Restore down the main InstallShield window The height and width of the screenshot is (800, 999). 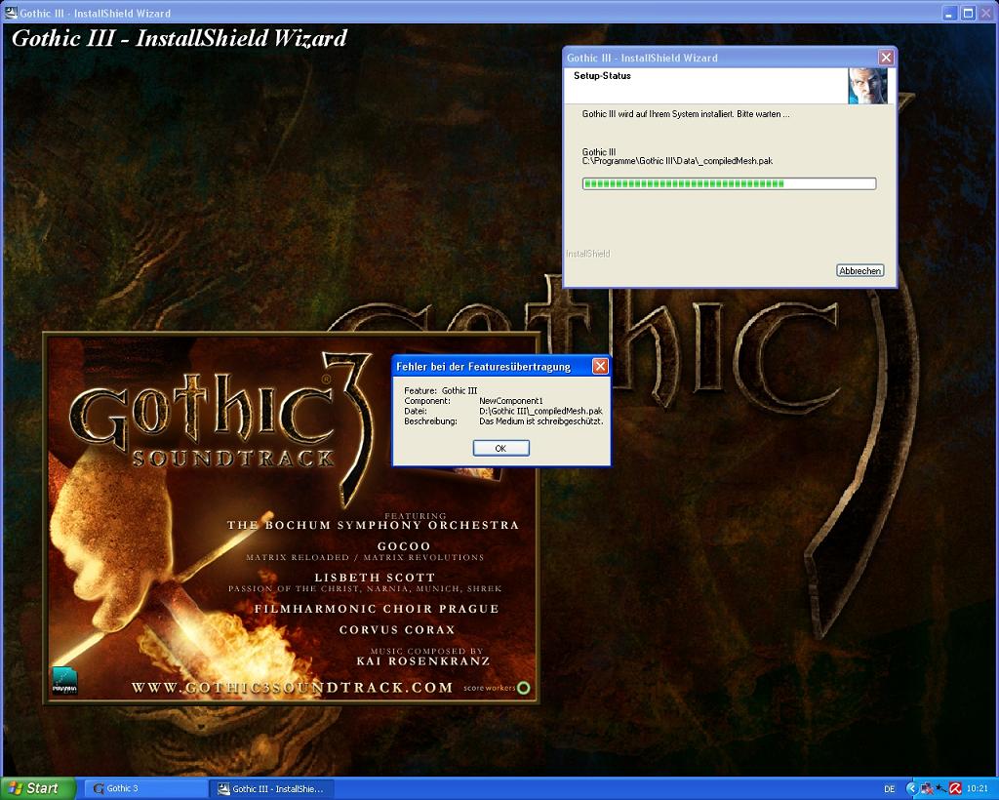[968, 13]
